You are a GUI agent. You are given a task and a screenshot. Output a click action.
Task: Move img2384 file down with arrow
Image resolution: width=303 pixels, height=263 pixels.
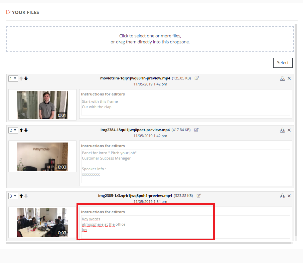coord(26,130)
